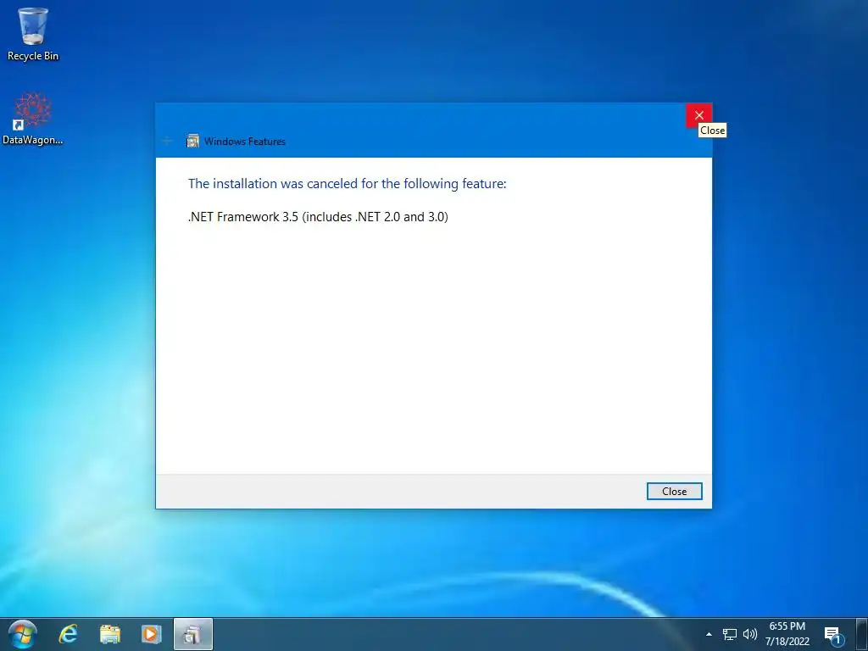Screen dimensions: 868x651
Task: Click the Windows Features title icon
Action: click(x=192, y=141)
